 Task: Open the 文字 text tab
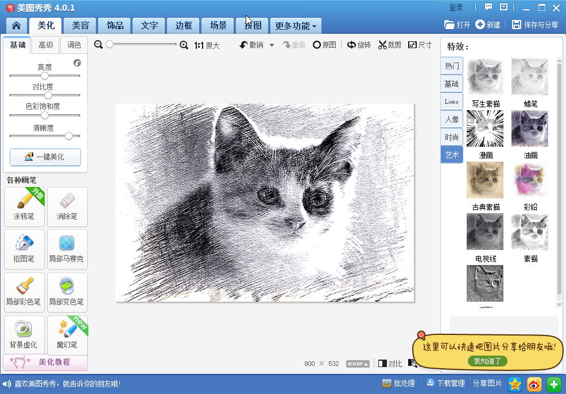point(149,26)
